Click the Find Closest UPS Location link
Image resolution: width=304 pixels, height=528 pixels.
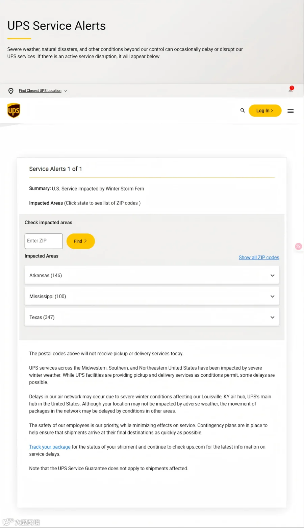point(40,91)
